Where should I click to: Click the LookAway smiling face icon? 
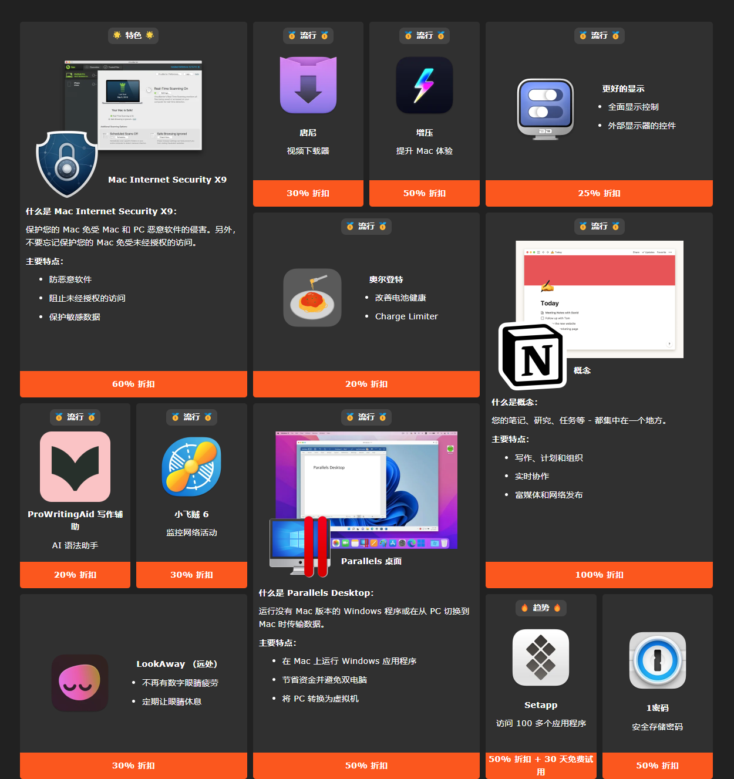(80, 683)
